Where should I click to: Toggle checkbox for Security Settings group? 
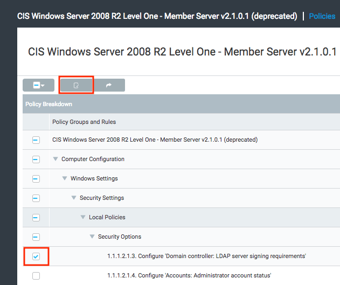[36, 198]
